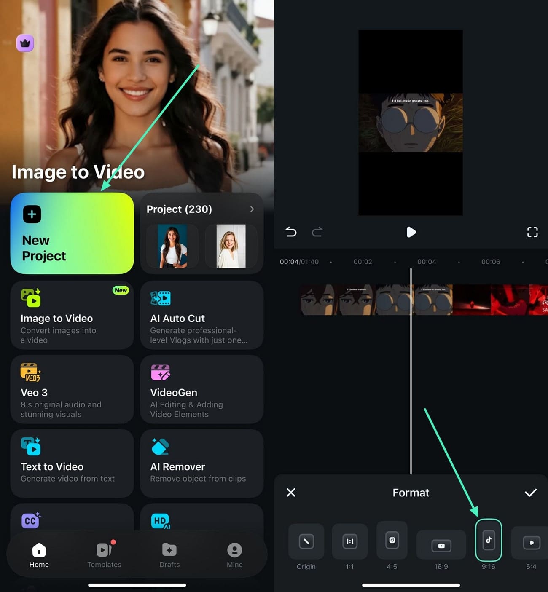Expand the Project (230) list
Viewport: 548px width, 592px height.
click(252, 209)
